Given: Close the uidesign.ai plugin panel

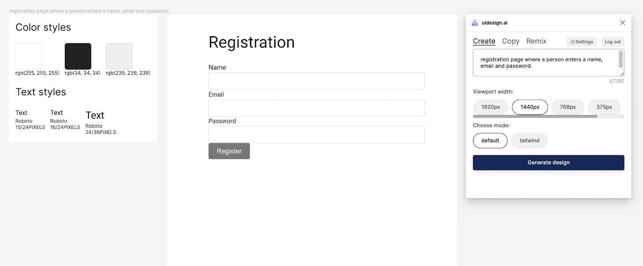Looking at the screenshot, I should (x=622, y=23).
